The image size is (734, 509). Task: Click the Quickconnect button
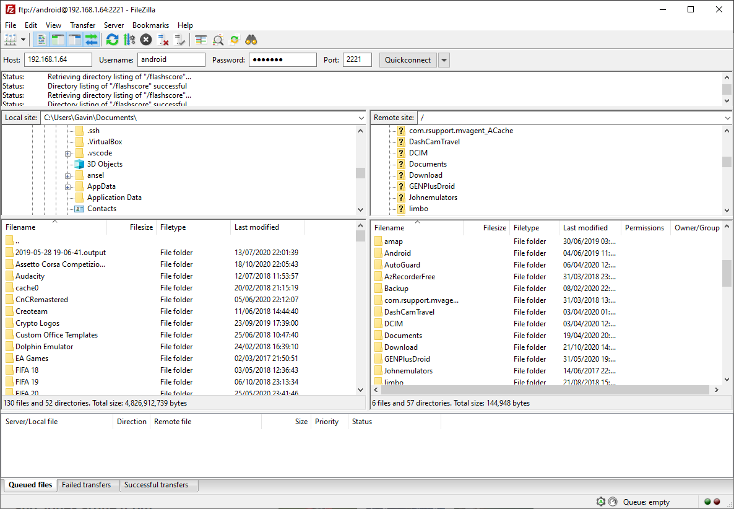(407, 60)
